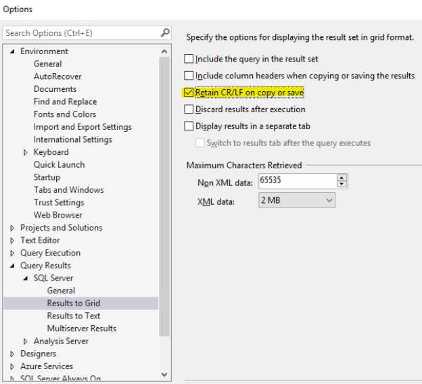This screenshot has height=384, width=422.
Task: Select Query Execution category
Action: click(50, 253)
